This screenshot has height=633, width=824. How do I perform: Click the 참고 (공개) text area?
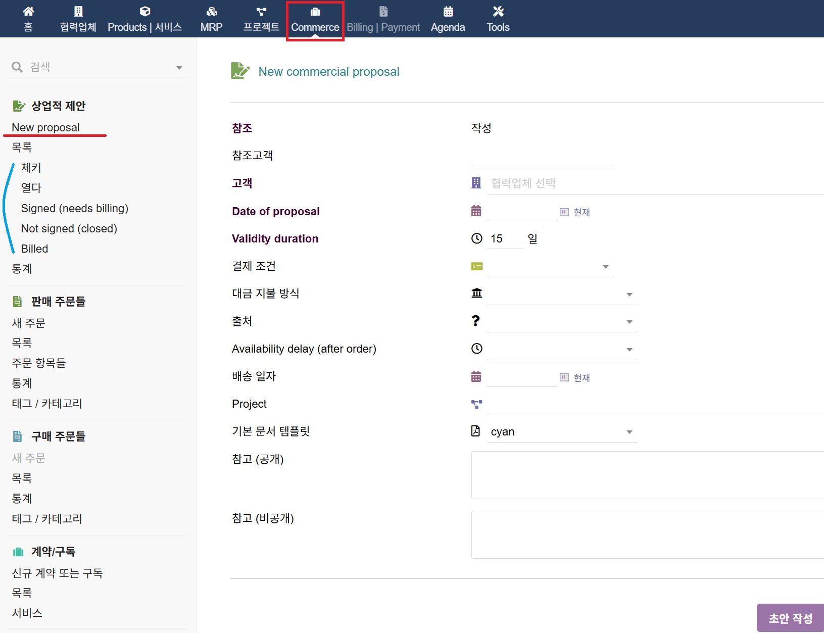coord(647,475)
